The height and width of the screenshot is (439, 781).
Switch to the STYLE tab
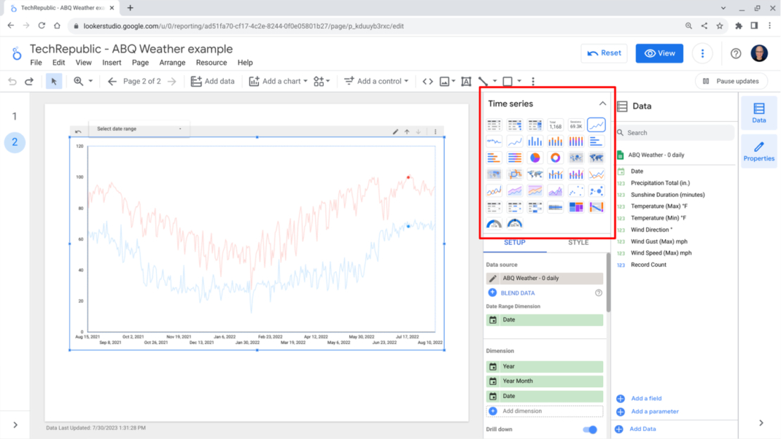pyautogui.click(x=578, y=243)
